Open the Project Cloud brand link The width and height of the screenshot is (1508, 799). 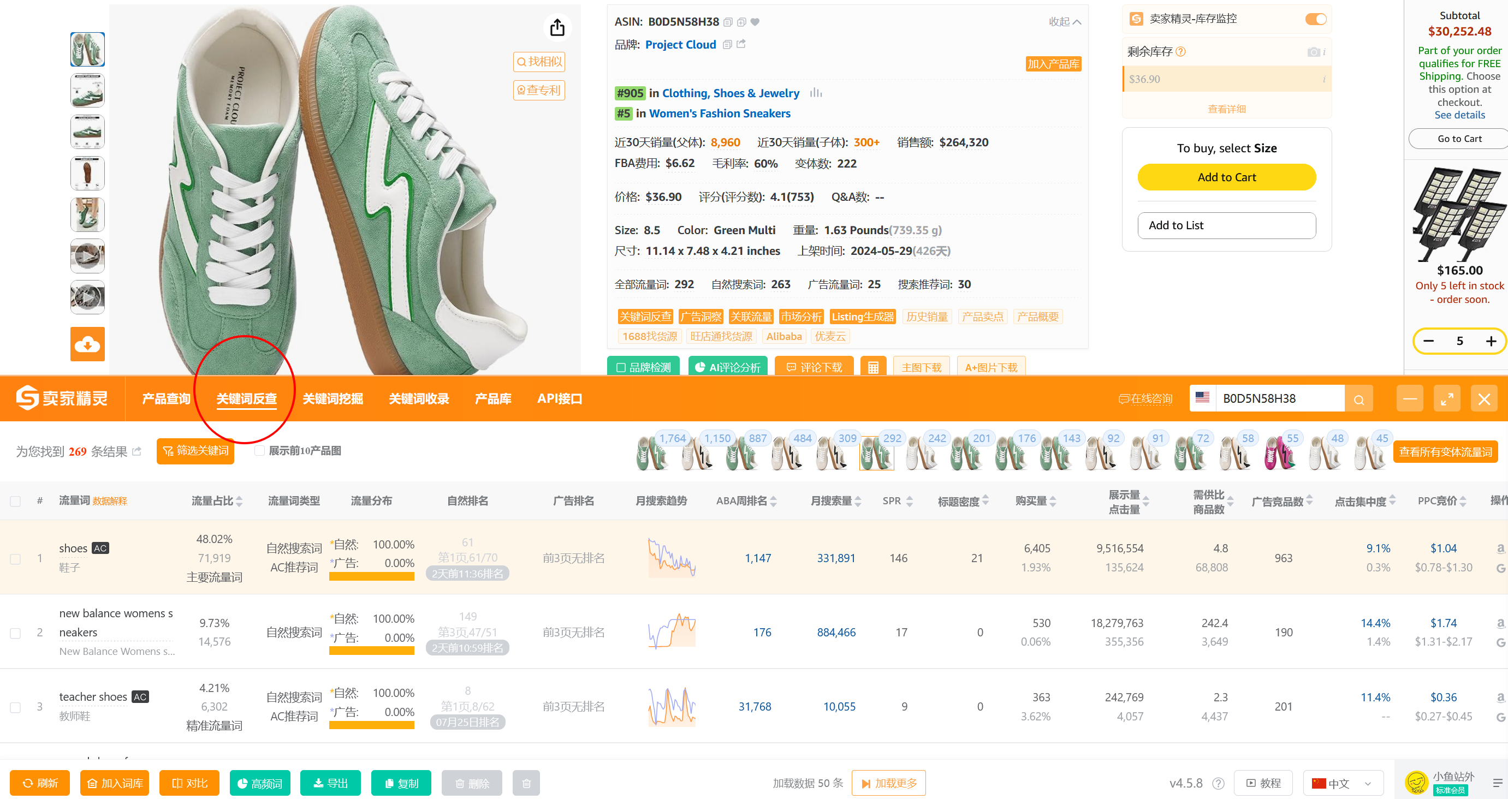pyautogui.click(x=680, y=45)
